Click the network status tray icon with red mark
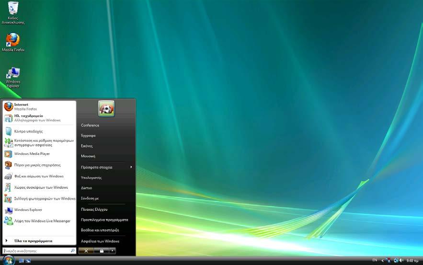The width and height of the screenshot is (423, 265). 388,260
